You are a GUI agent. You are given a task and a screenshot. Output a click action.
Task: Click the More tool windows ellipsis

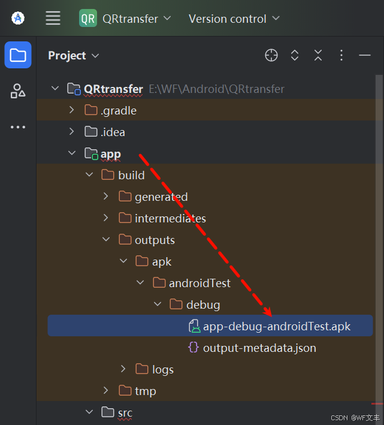pos(18,127)
